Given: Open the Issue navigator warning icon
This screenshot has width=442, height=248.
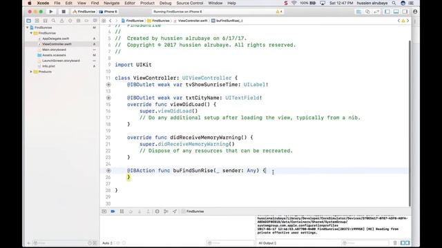Looking at the screenshot, I should click(61, 21).
